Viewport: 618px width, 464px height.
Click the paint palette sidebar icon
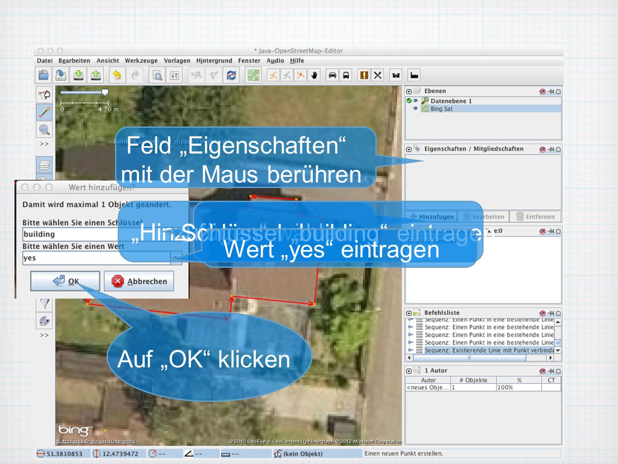point(44,321)
